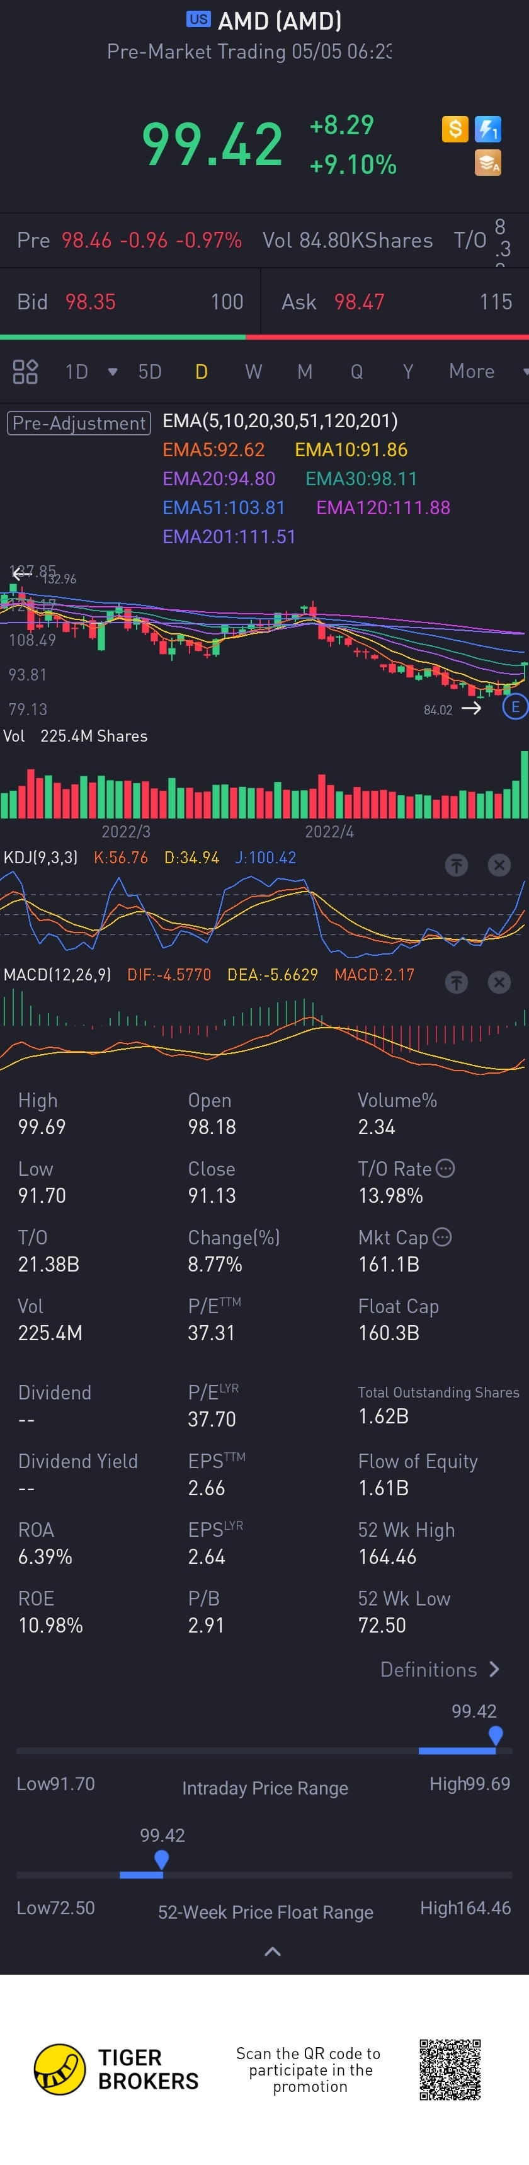Tap the ROE 10.98% value
The width and height of the screenshot is (529, 2165).
50,1626
